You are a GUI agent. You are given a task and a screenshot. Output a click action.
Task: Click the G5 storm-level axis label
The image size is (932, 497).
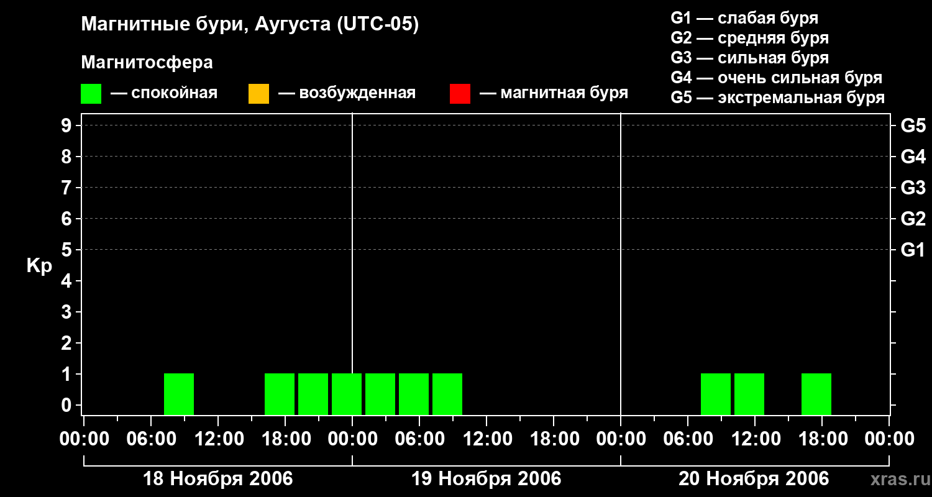(913, 125)
